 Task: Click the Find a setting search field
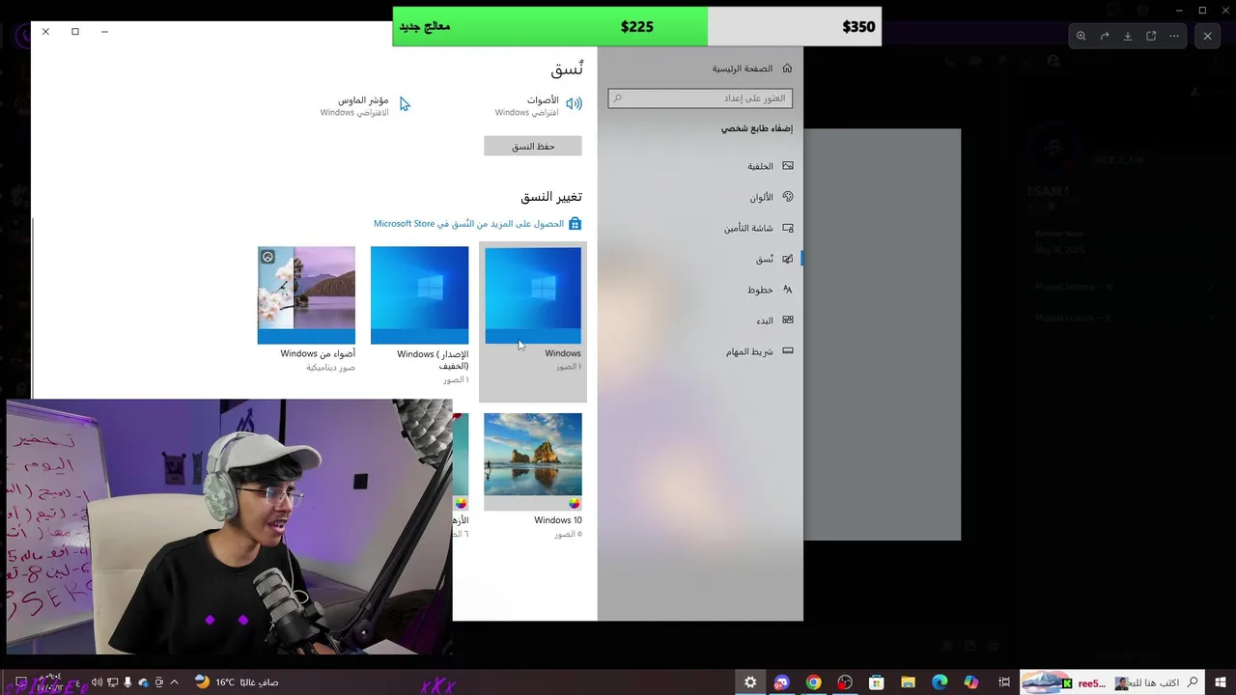[700, 98]
